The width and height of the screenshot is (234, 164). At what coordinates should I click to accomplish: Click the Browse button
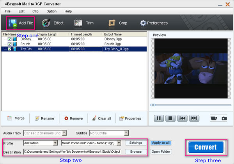[136, 152]
